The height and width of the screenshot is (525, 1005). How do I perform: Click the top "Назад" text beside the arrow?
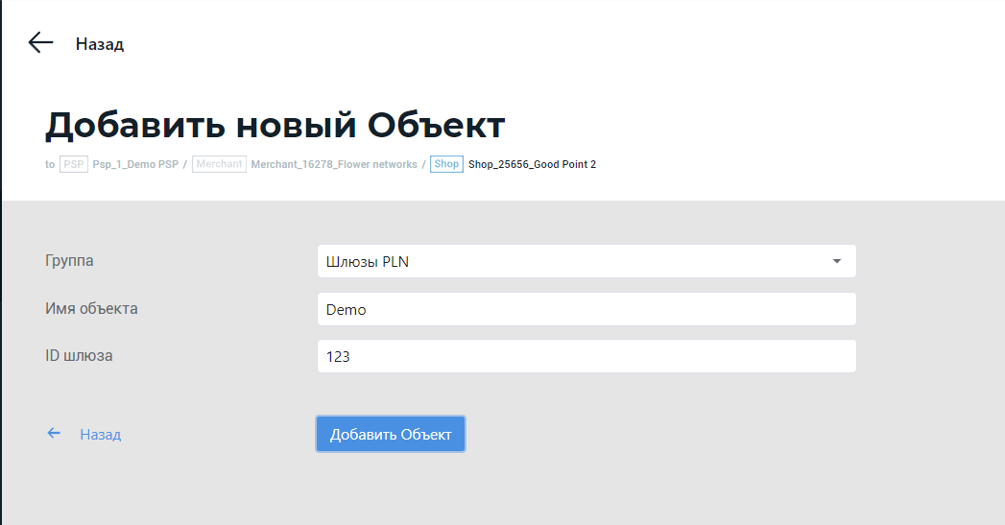coord(100,44)
